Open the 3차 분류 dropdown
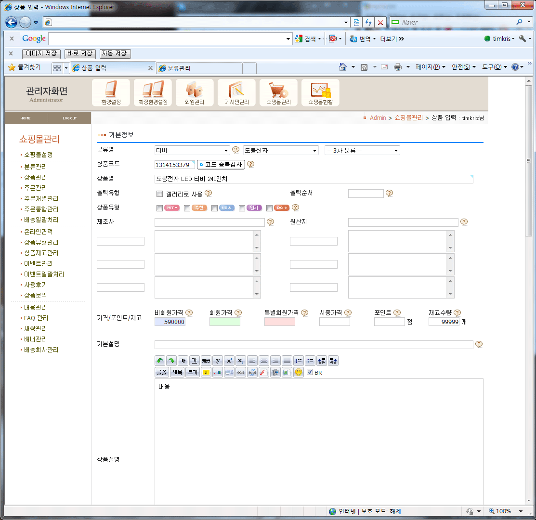This screenshot has width=536, height=520. coord(362,150)
